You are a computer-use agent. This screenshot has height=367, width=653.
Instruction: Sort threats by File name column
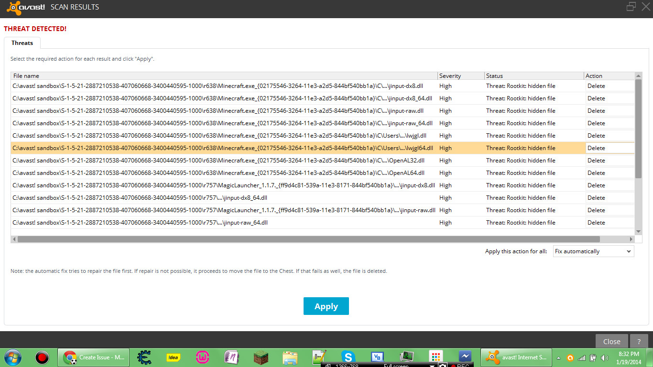(224, 76)
